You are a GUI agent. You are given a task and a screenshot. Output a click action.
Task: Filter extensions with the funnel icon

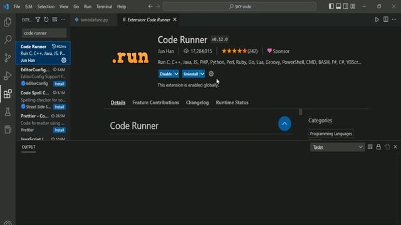(38, 19)
